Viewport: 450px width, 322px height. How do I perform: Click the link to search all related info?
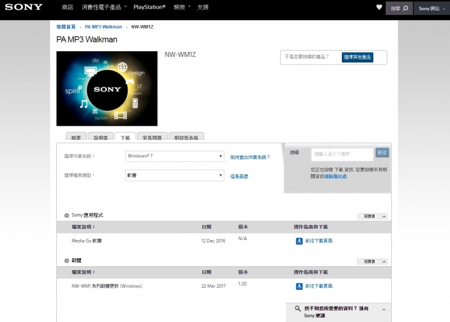pos(336,176)
